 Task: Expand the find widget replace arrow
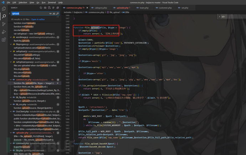(219, 16)
